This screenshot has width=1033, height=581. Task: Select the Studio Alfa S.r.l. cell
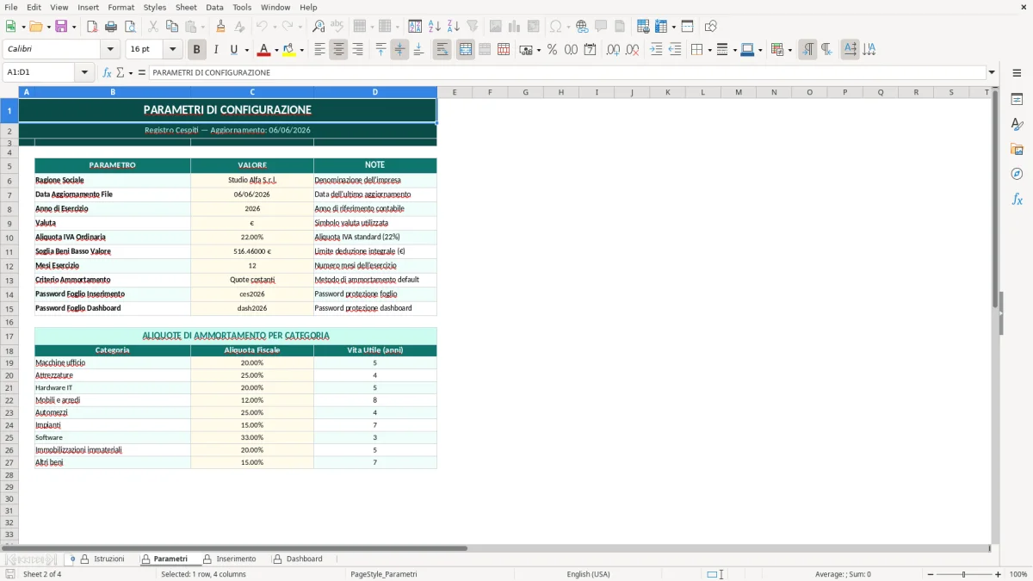[252, 180]
